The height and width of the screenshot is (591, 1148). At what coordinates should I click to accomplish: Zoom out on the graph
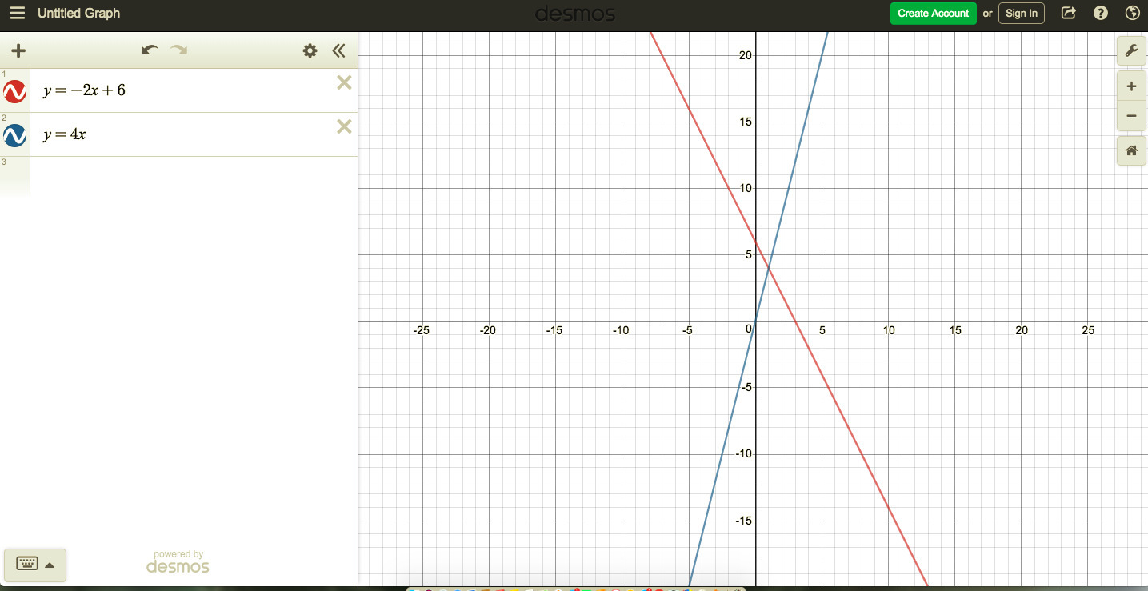click(1131, 116)
